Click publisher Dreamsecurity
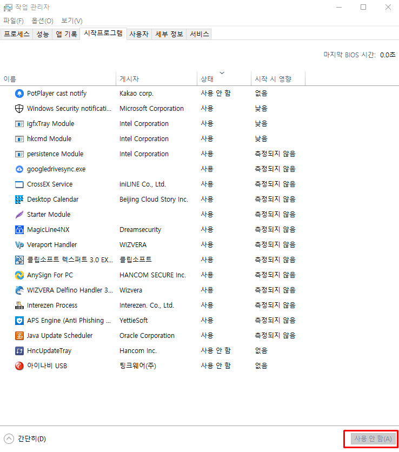Viewport: 399px width, 452px height. pyautogui.click(x=141, y=230)
